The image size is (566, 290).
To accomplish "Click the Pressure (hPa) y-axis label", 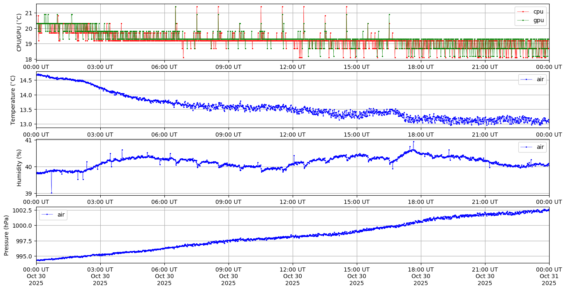I will (x=7, y=235).
